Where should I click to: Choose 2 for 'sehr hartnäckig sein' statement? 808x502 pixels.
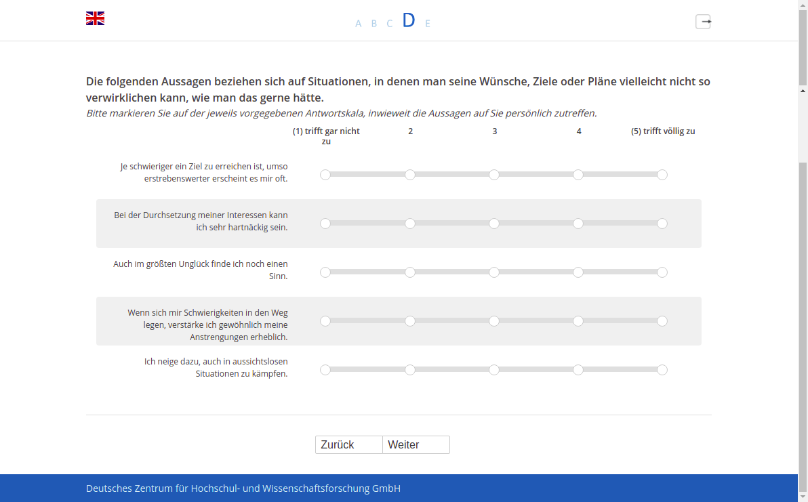[409, 224]
